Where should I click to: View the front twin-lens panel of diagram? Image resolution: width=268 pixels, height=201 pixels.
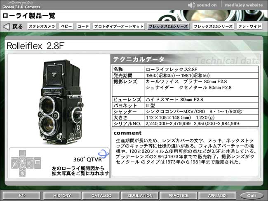[x=22, y=163]
